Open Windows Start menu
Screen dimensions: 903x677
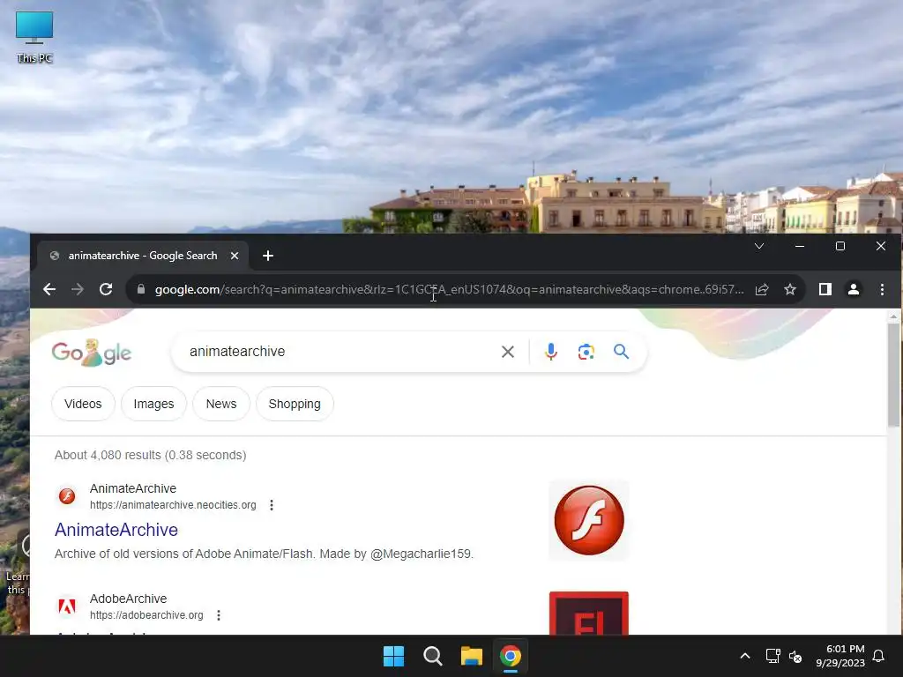(394, 656)
